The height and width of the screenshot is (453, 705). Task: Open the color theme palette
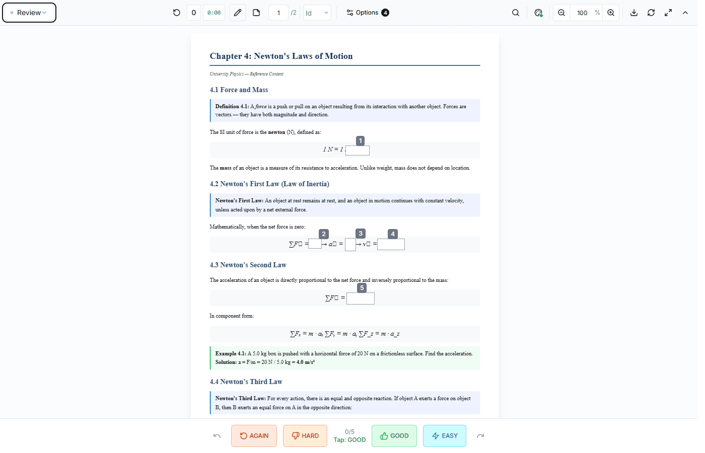tap(538, 13)
